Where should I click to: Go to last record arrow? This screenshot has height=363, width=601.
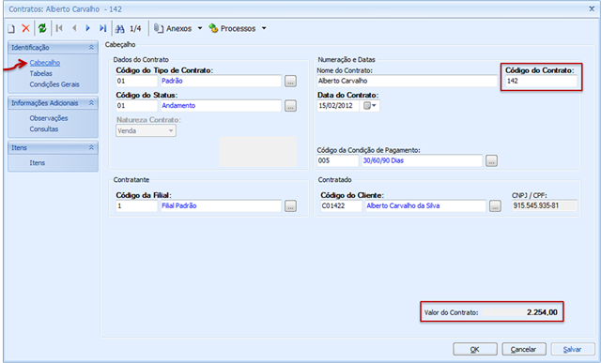point(102,28)
